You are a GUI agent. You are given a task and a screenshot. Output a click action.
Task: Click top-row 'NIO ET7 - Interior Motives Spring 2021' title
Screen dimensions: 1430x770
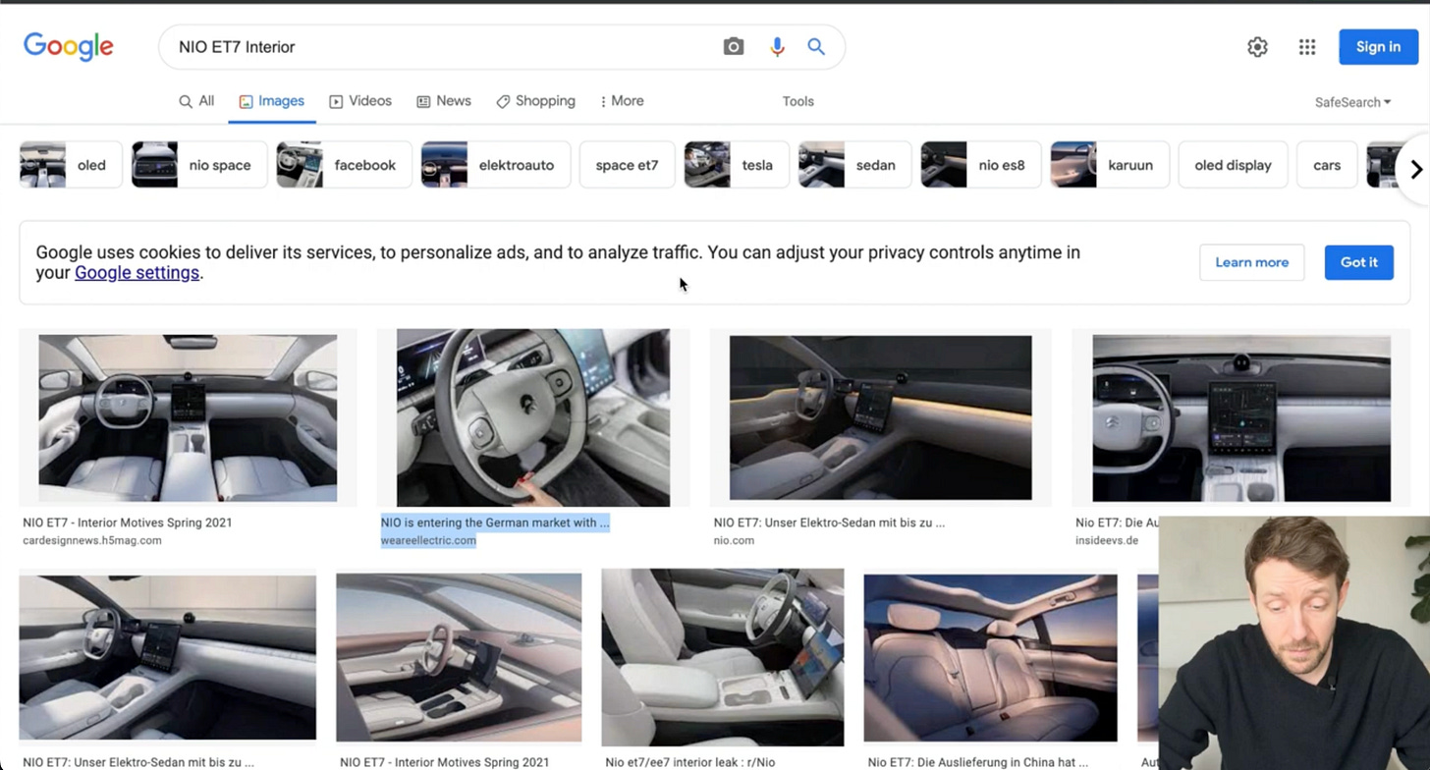[128, 522]
